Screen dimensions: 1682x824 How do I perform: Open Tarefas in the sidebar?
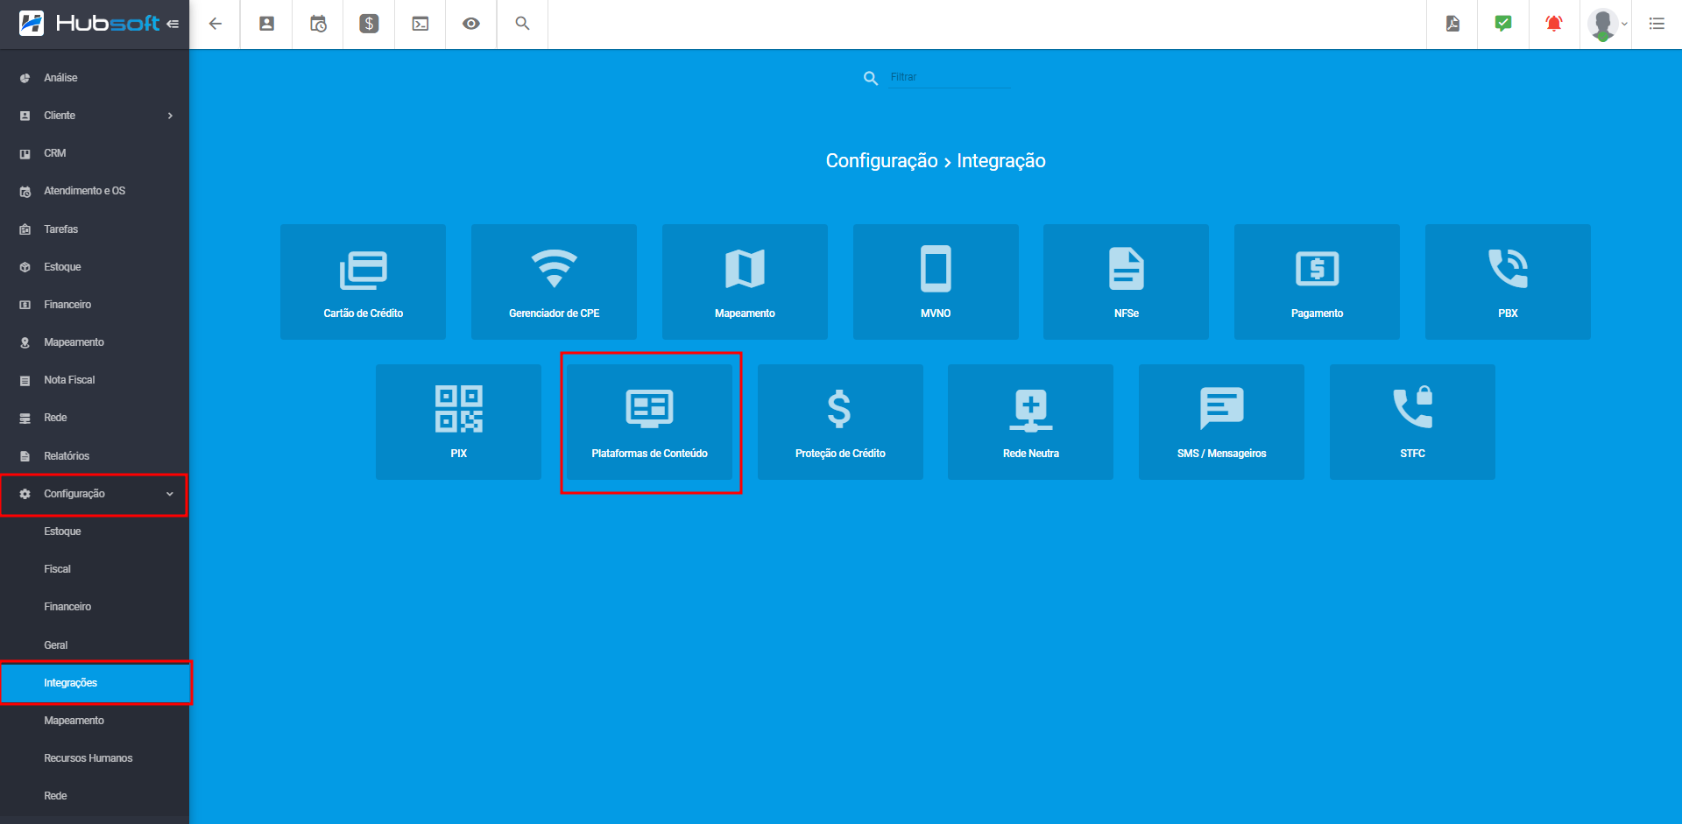95,229
